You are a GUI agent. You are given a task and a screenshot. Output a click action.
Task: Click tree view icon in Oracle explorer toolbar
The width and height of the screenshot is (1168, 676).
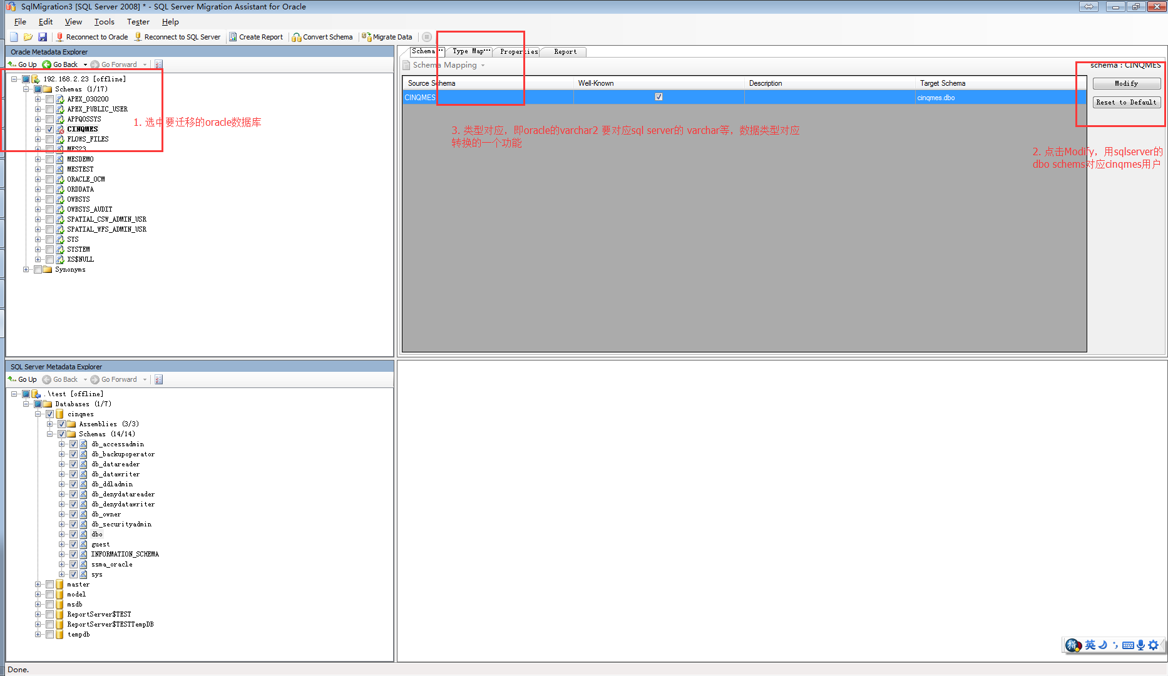click(158, 64)
